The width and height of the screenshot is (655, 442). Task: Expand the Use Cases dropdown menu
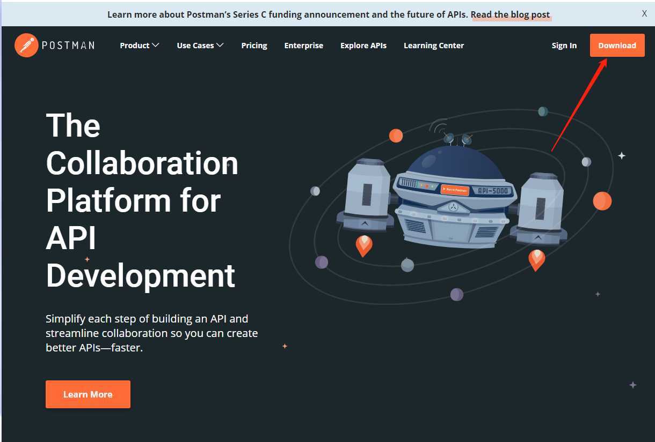click(200, 46)
